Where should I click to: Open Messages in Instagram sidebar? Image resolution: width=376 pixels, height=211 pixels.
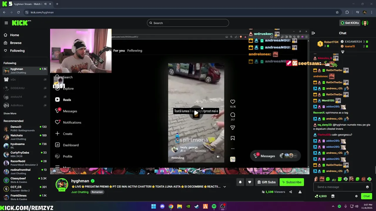(x=66, y=111)
